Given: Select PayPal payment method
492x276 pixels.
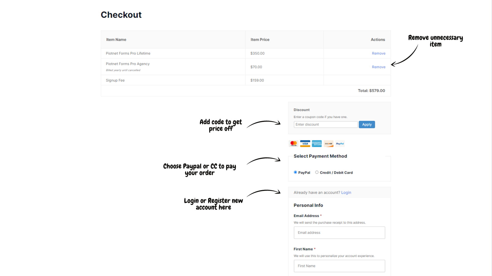Looking at the screenshot, I should [295, 172].
